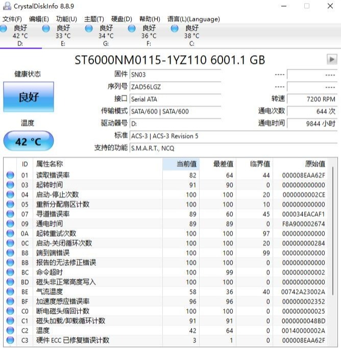Click status orb for 起转重试次数 row
Screen dimensions: 341x348
(10, 233)
